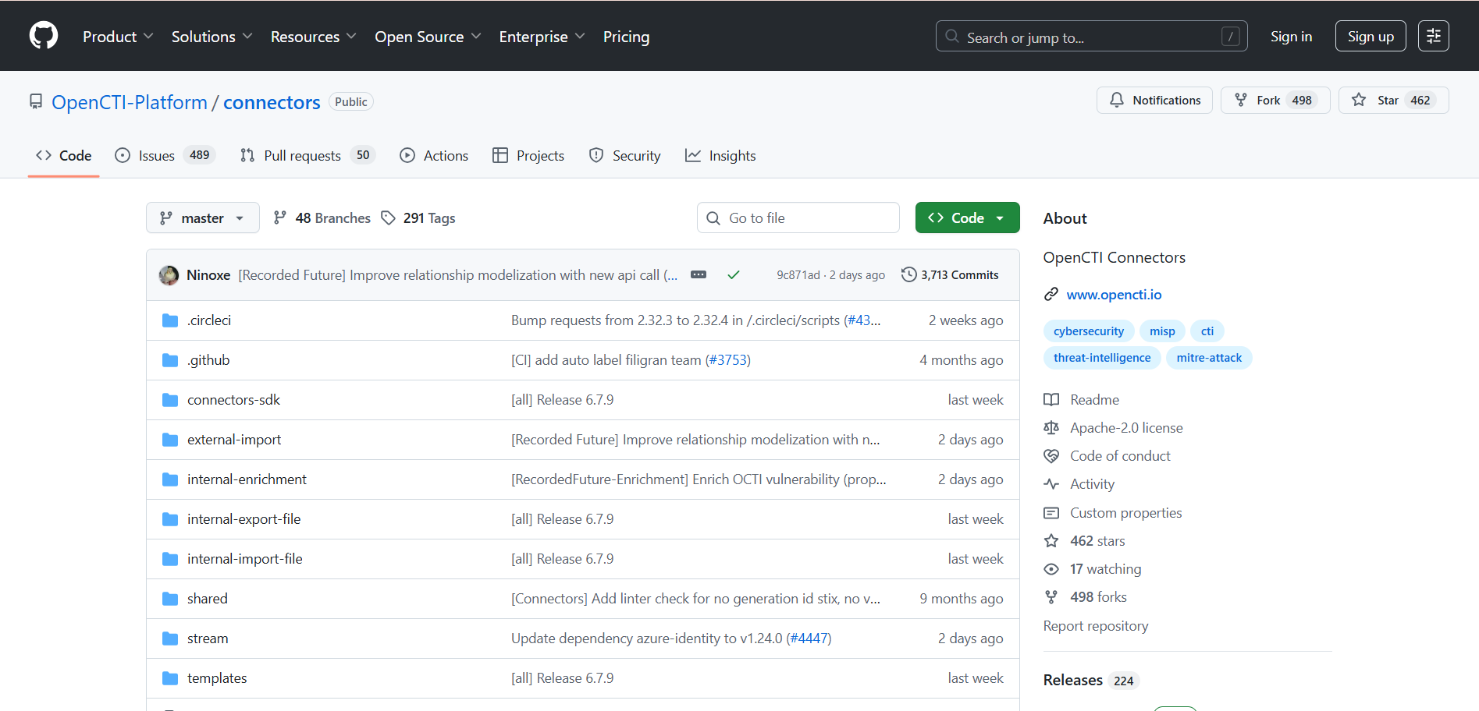
Task: Click the license scale icon
Action: pos(1051,428)
